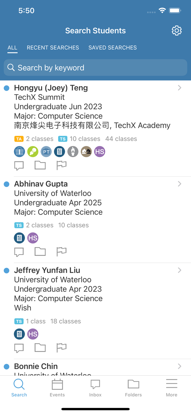Expand Jeffrey Yunfan Liu's entry chevron
This screenshot has height=414, width=191.
tap(180, 270)
